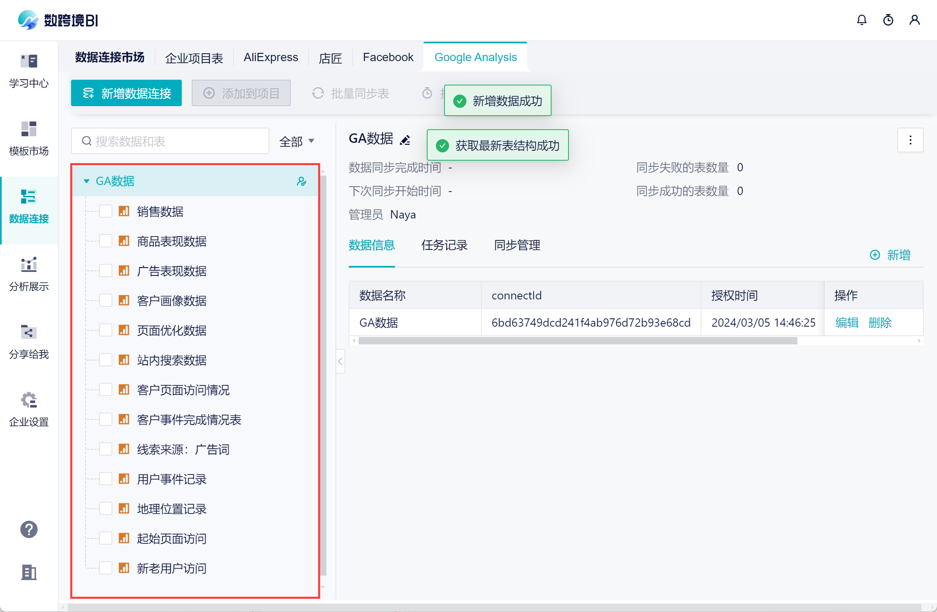Select the 地理位置记录 checkbox

point(106,509)
